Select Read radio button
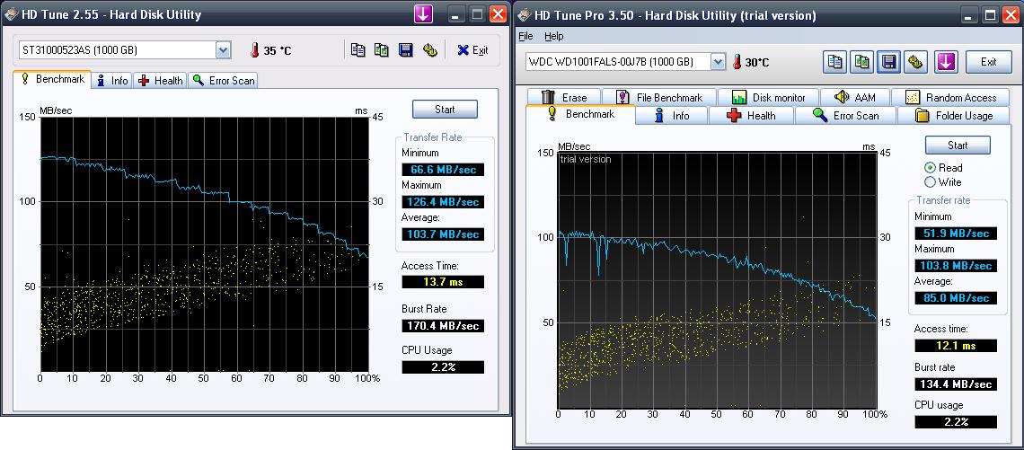Image resolution: width=1024 pixels, height=450 pixels. tap(930, 168)
